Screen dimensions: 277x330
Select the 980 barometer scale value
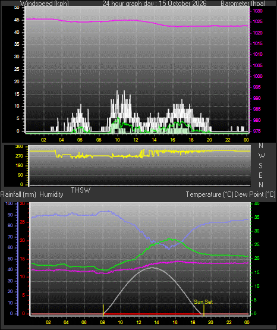pos(257,120)
